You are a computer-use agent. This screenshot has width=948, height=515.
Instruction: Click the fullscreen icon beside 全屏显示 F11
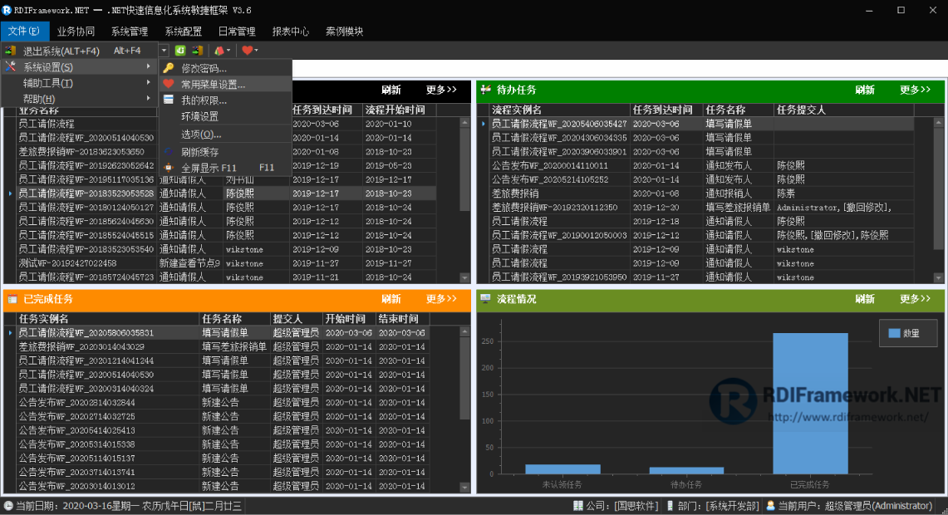coord(169,168)
